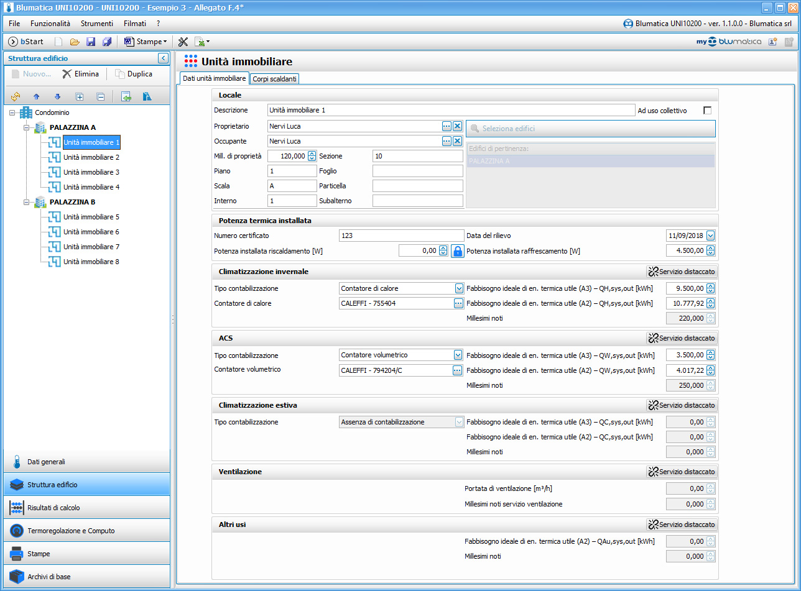The width and height of the screenshot is (801, 591).
Task: Click the open folder icon in toolbar
Action: pyautogui.click(x=75, y=42)
